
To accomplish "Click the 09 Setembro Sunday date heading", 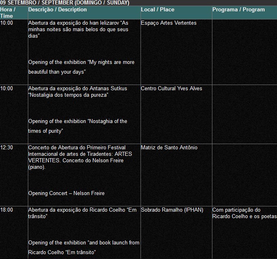I will pos(65,3).
